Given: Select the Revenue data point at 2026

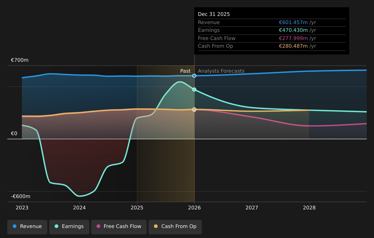Looking at the screenshot, I should [194, 76].
